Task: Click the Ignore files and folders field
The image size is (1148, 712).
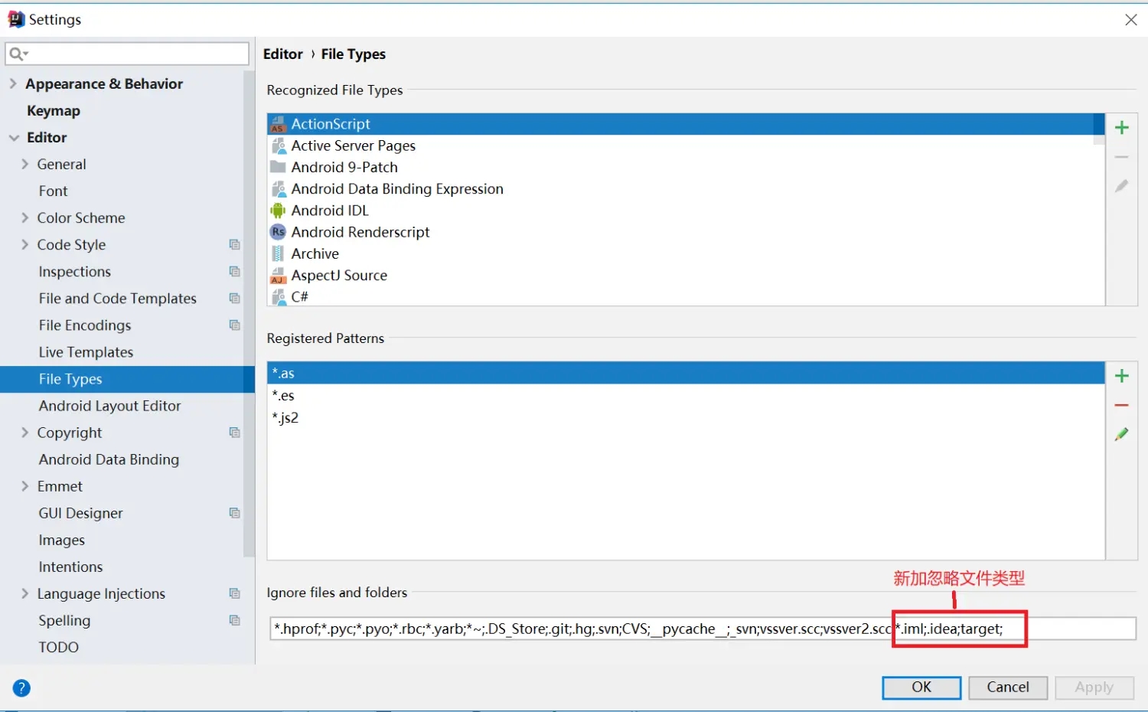Action: tap(703, 629)
